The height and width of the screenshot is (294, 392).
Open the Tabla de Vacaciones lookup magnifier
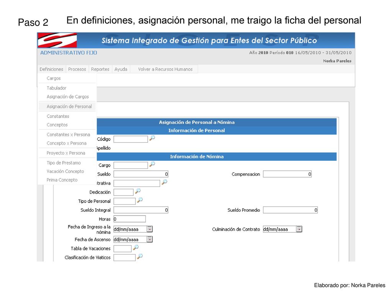coord(136,248)
